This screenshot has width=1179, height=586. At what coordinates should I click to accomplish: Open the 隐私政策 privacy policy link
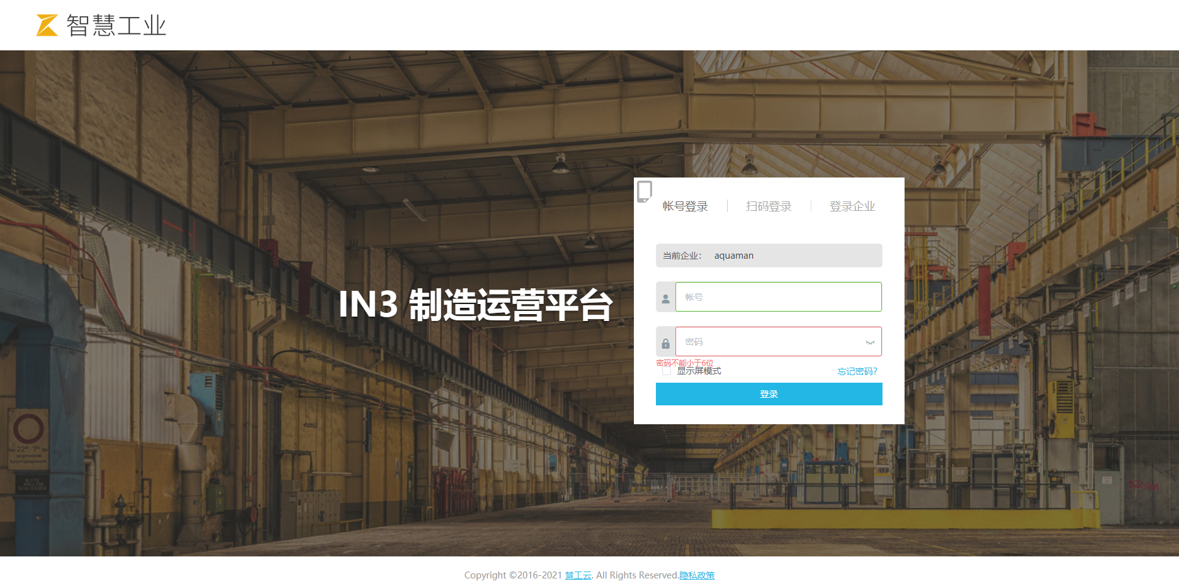tap(697, 575)
